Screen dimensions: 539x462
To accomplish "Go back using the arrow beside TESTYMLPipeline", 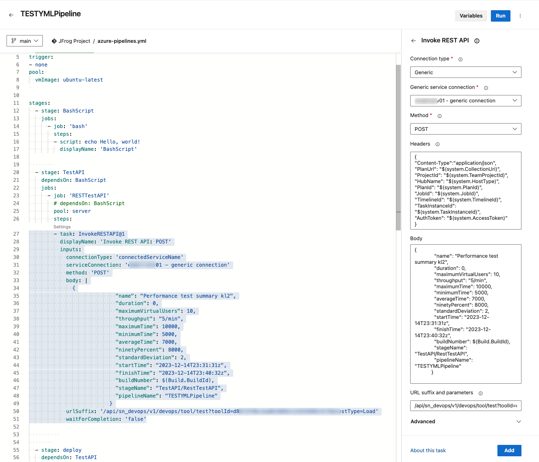I will tap(11, 15).
